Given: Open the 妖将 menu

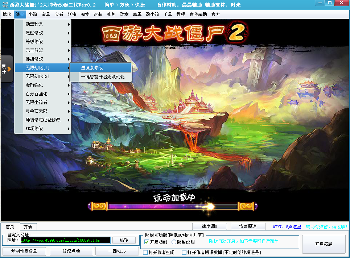Looking at the screenshot, I should pos(72,14).
